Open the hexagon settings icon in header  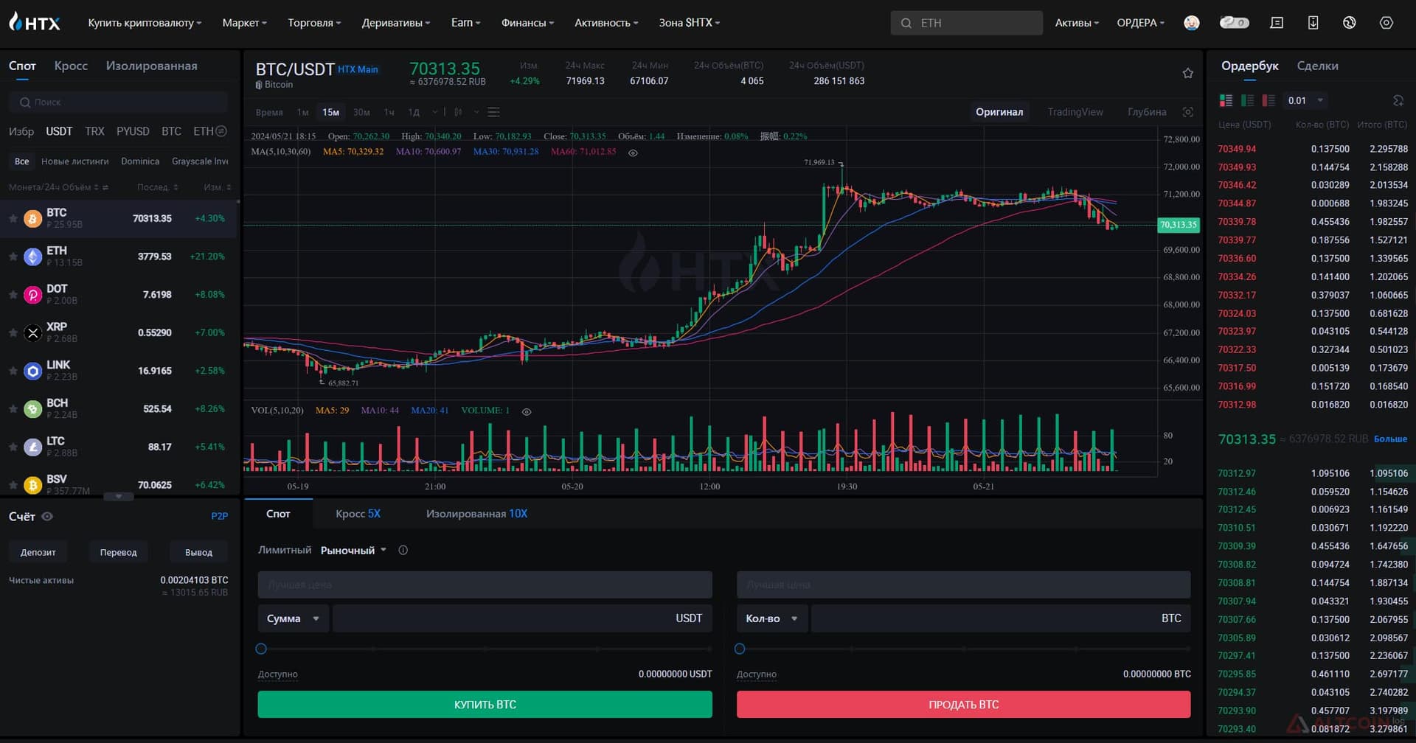pyautogui.click(x=1386, y=23)
